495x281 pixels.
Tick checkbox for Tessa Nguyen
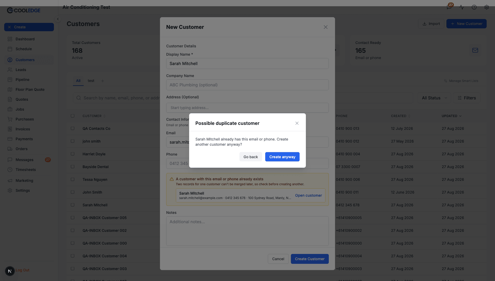[73, 180]
